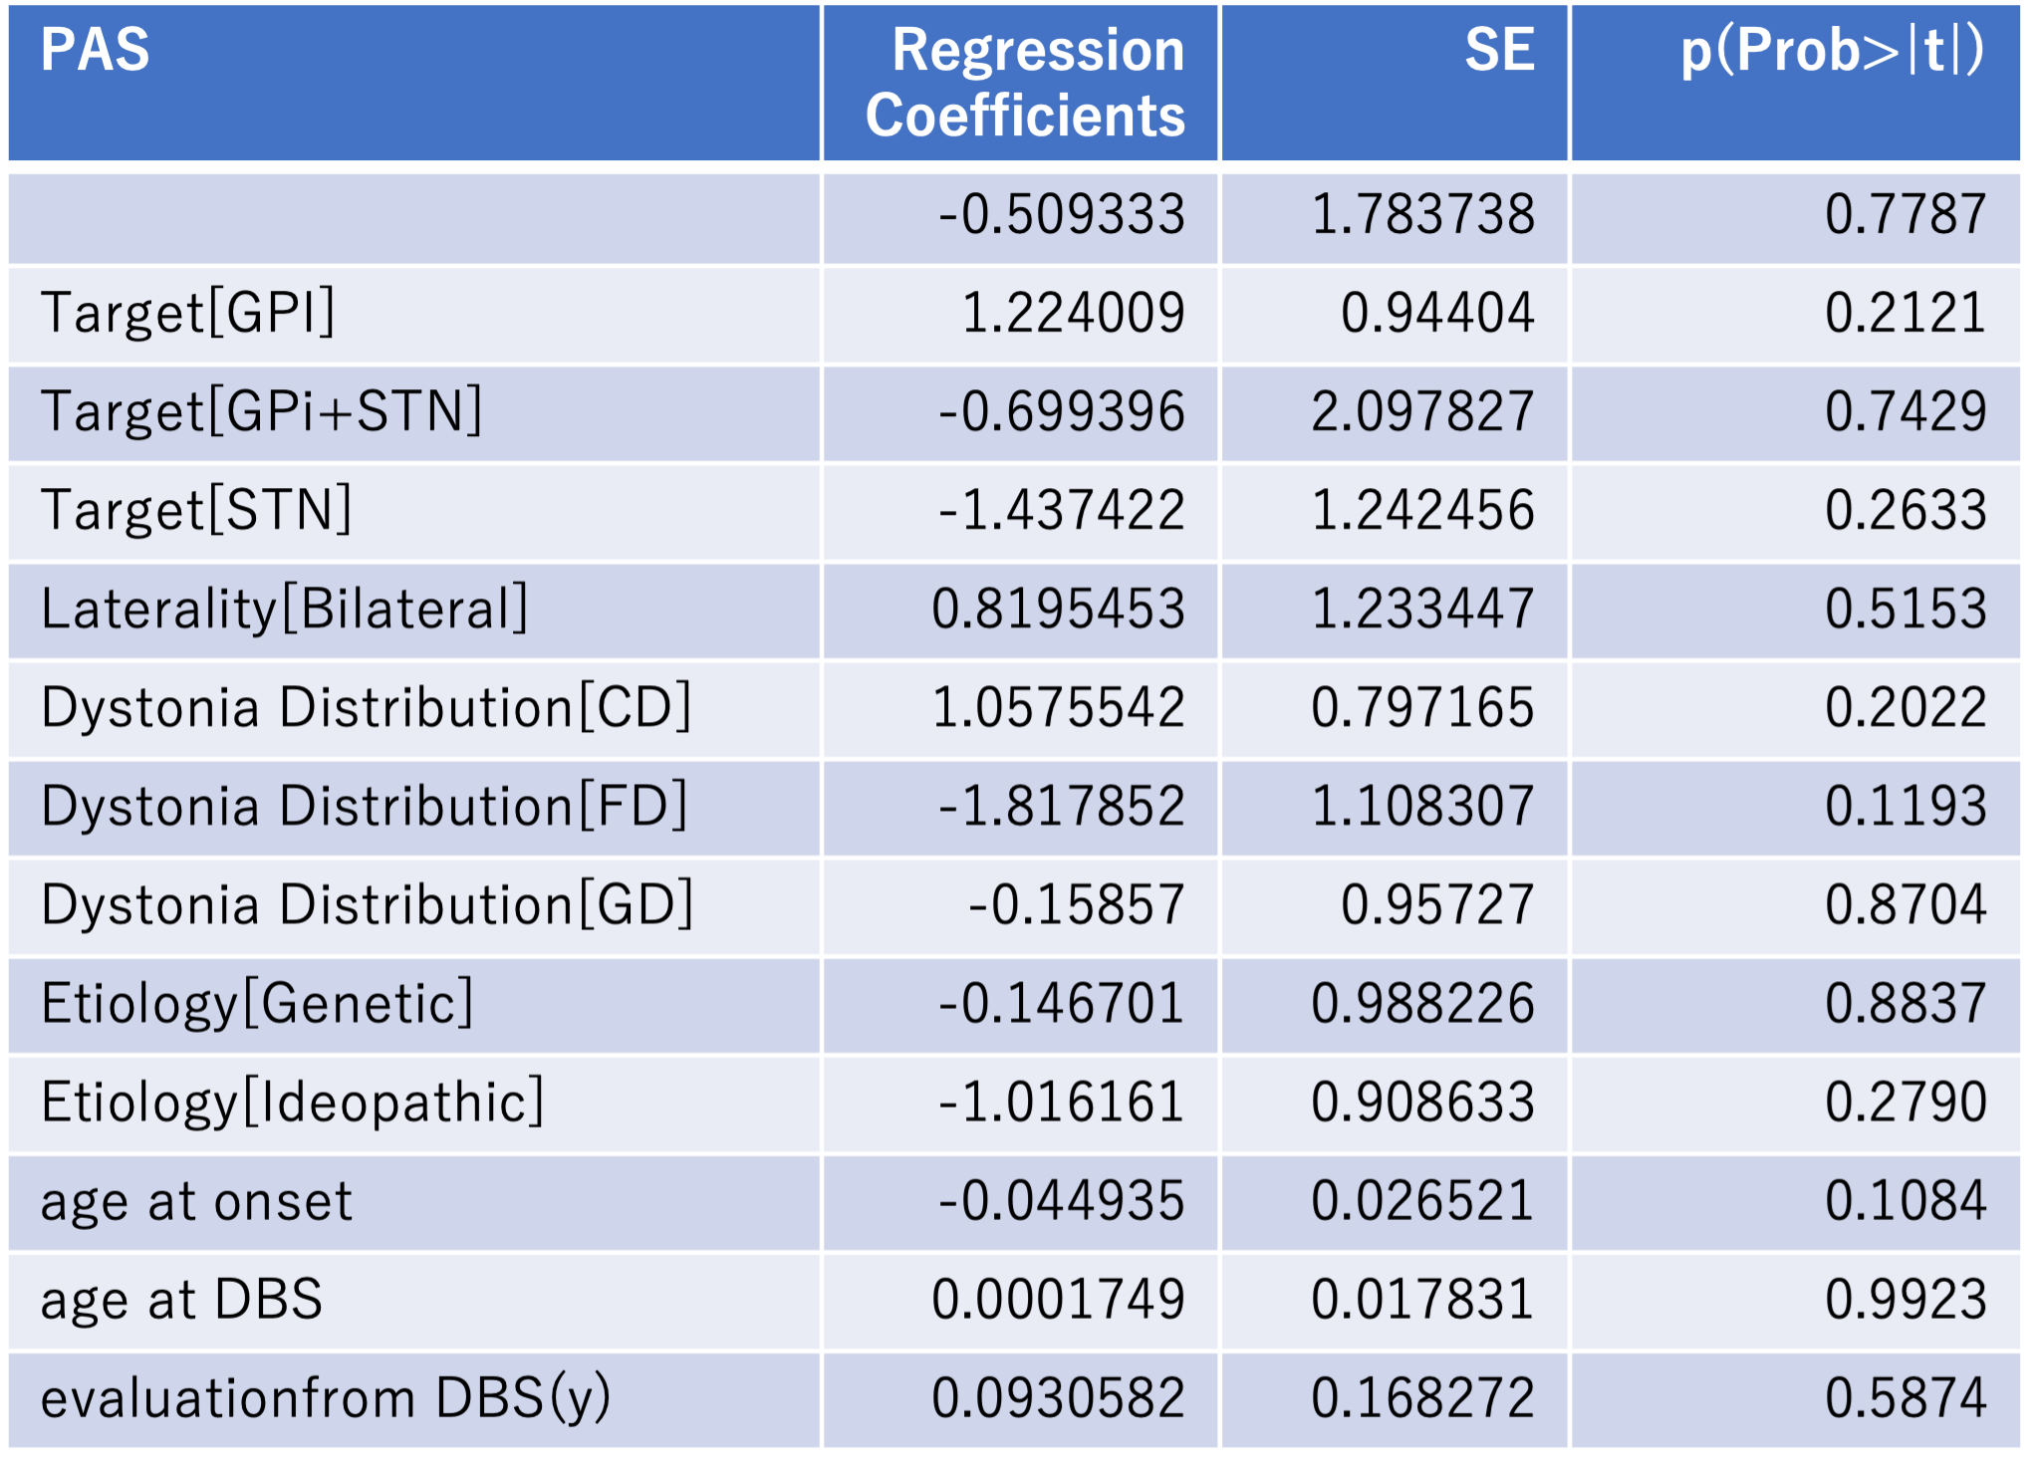Select the SE value 2.097827
Viewport: 2040px width, 1474px height.
[x=1422, y=411]
